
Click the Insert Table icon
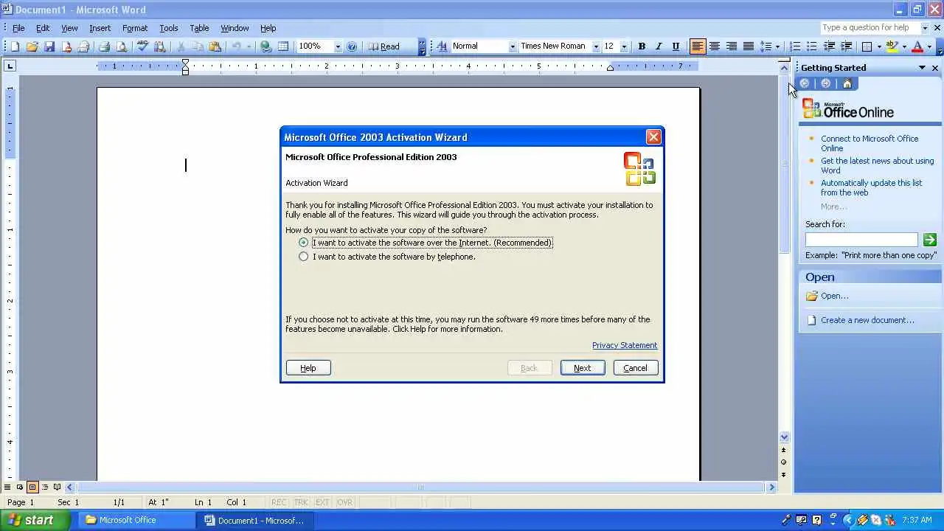(283, 46)
